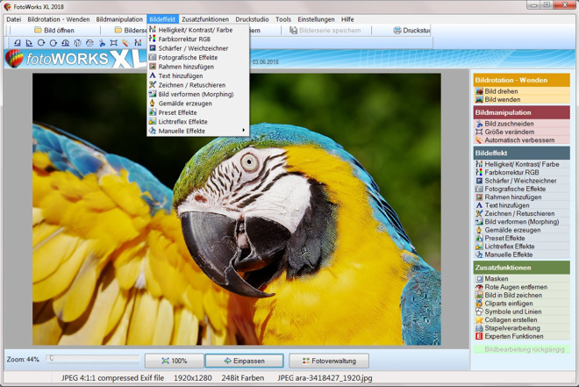Choose Fotografische Effekte from the Bildeffekt menu

tap(198, 58)
